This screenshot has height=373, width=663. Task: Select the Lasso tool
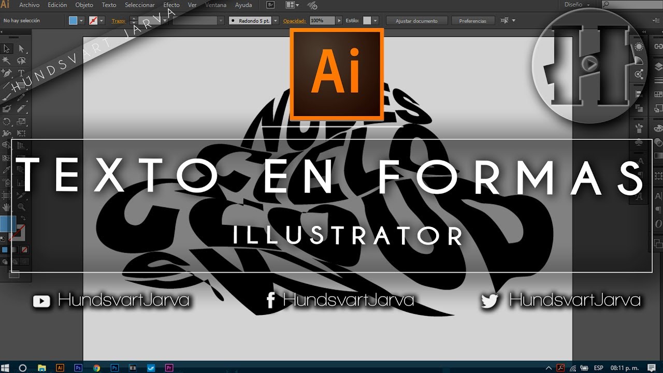pyautogui.click(x=21, y=61)
